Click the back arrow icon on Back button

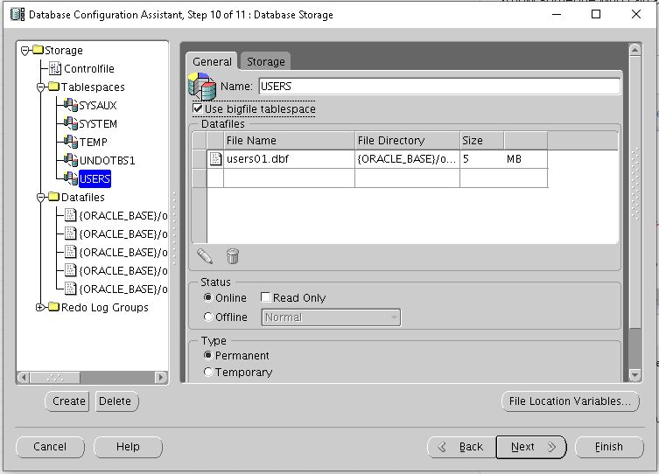click(442, 447)
